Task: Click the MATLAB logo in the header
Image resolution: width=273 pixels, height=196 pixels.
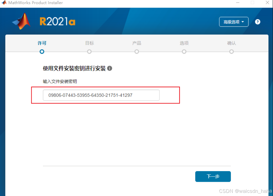Action: [21, 21]
